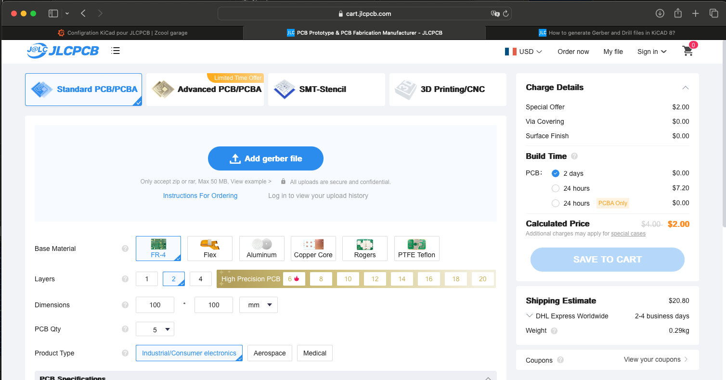Switch to Configration KiCad pour JLCPCB browser tab
Image resolution: width=726 pixels, height=380 pixels.
(122, 33)
